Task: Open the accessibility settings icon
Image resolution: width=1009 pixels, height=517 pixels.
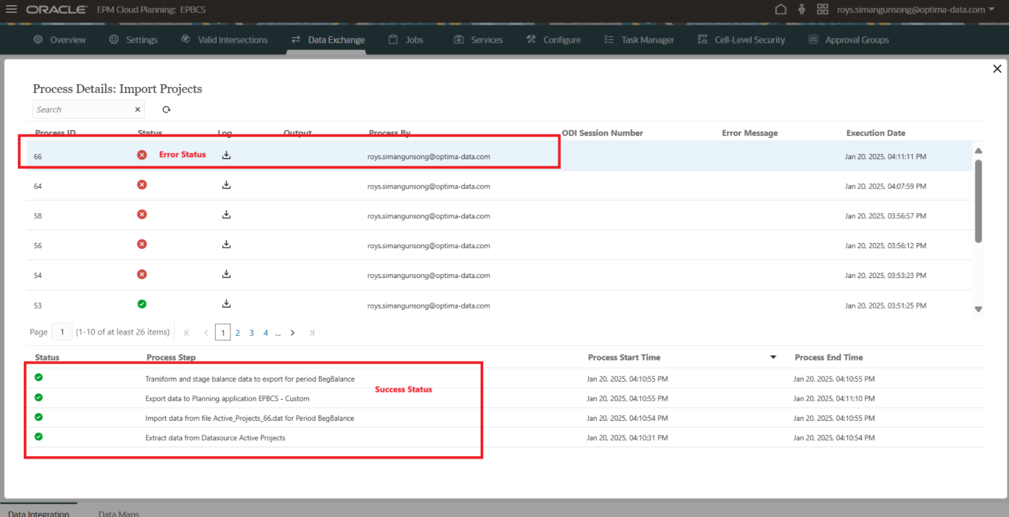Action: pyautogui.click(x=802, y=9)
